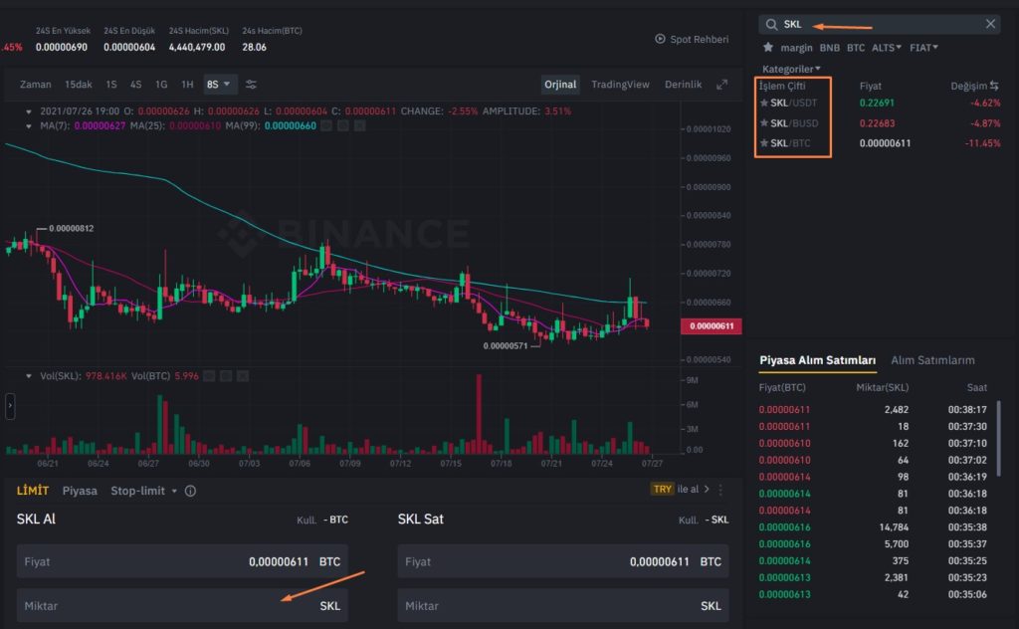Filter pairs by BTC market
Screen dimensions: 1019x629
[856, 48]
